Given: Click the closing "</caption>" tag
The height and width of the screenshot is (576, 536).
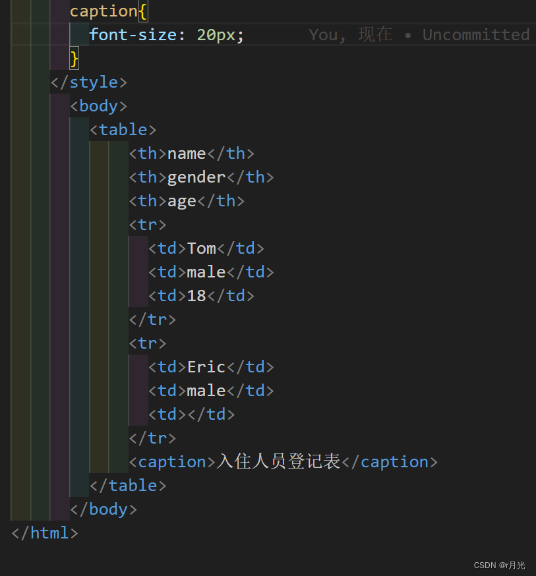Looking at the screenshot, I should [390, 462].
